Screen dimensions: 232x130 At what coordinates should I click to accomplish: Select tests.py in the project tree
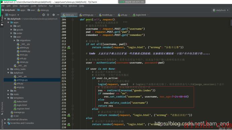[22, 55]
